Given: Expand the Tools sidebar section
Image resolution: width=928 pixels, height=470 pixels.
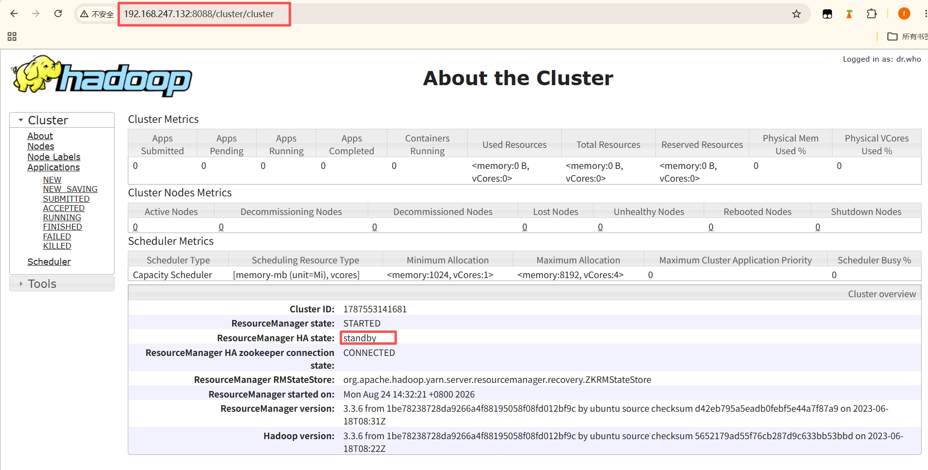Looking at the screenshot, I should pyautogui.click(x=62, y=283).
